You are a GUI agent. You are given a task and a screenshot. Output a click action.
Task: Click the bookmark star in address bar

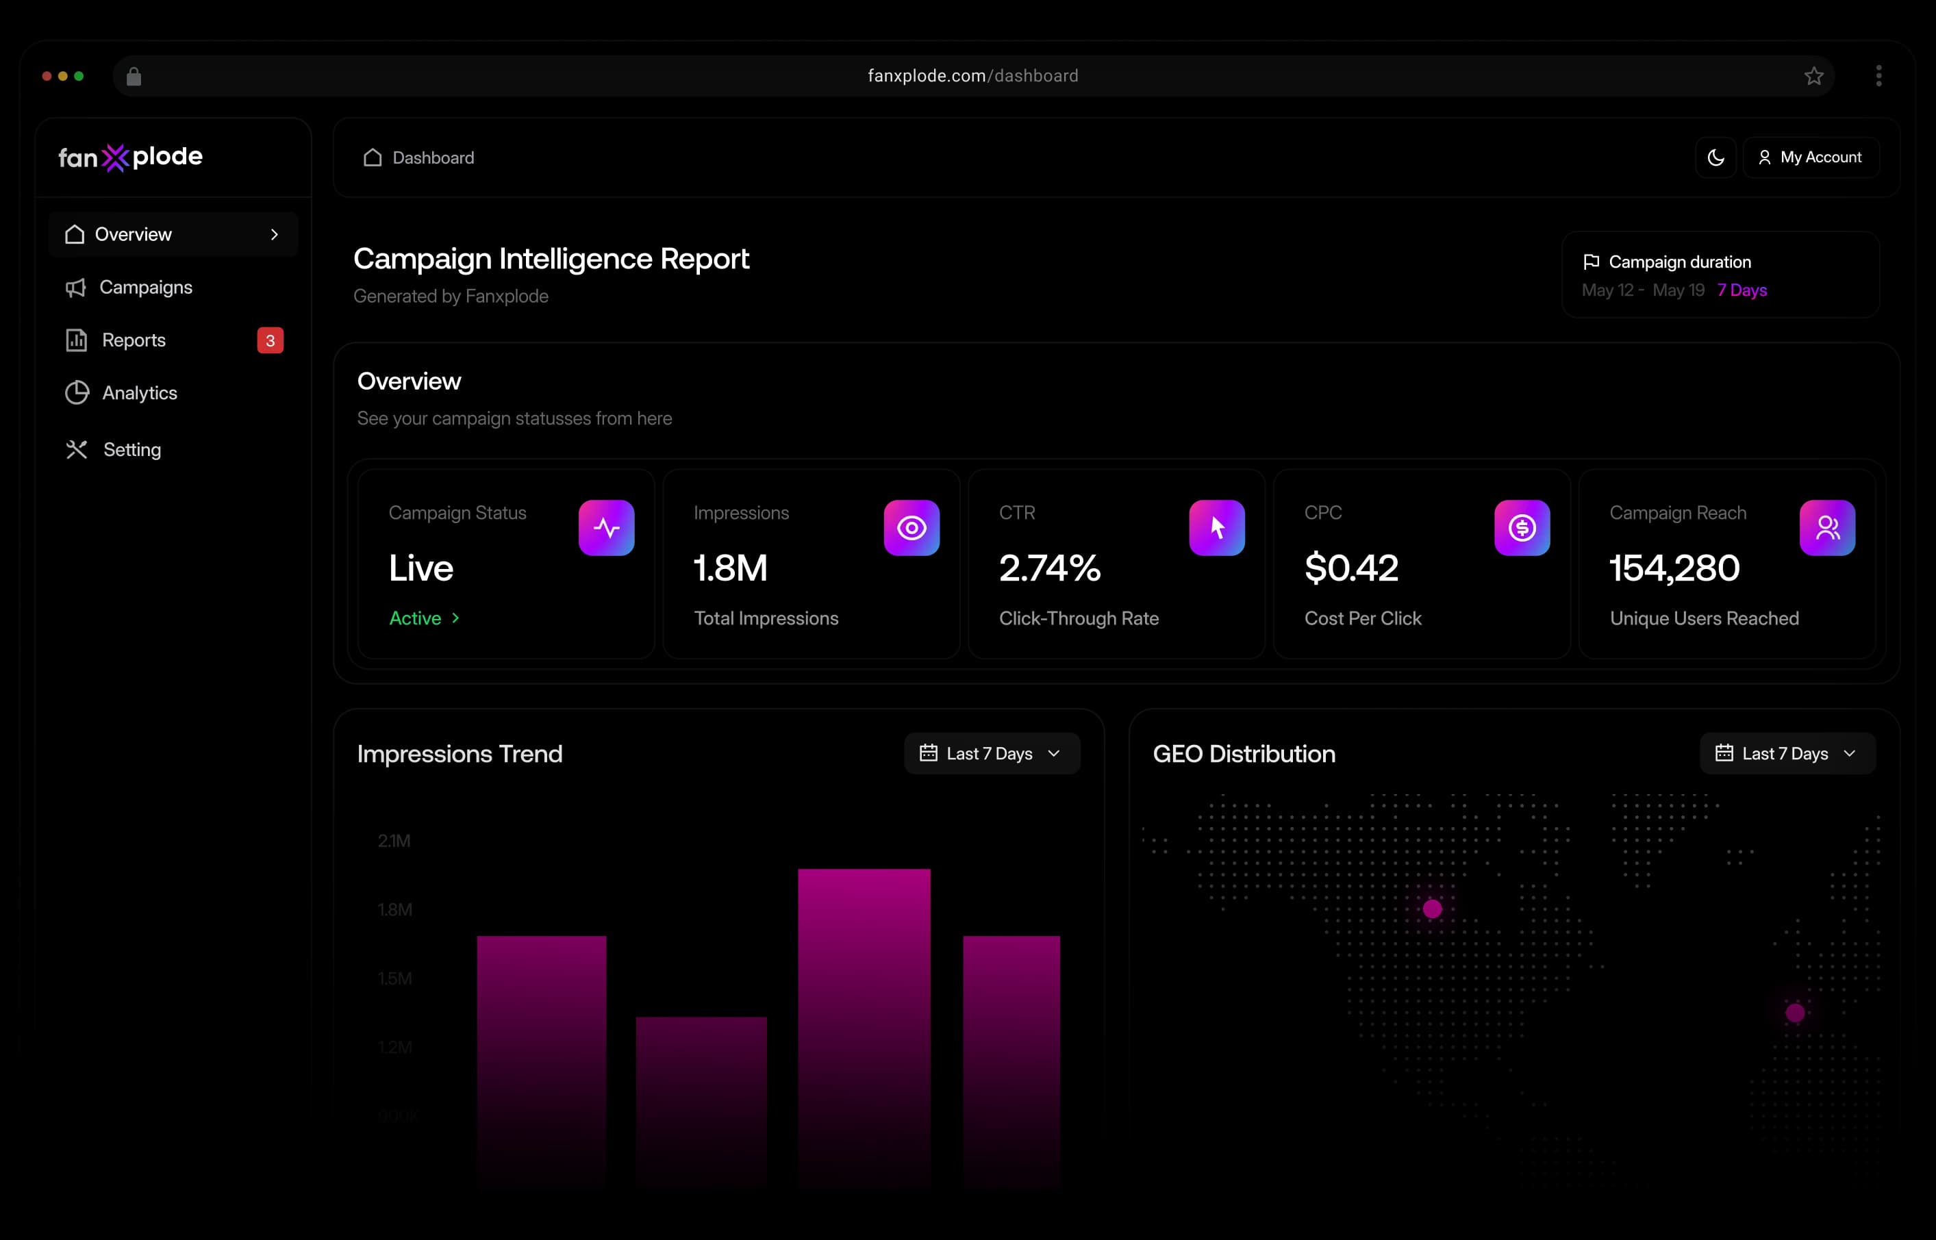pyautogui.click(x=1813, y=76)
